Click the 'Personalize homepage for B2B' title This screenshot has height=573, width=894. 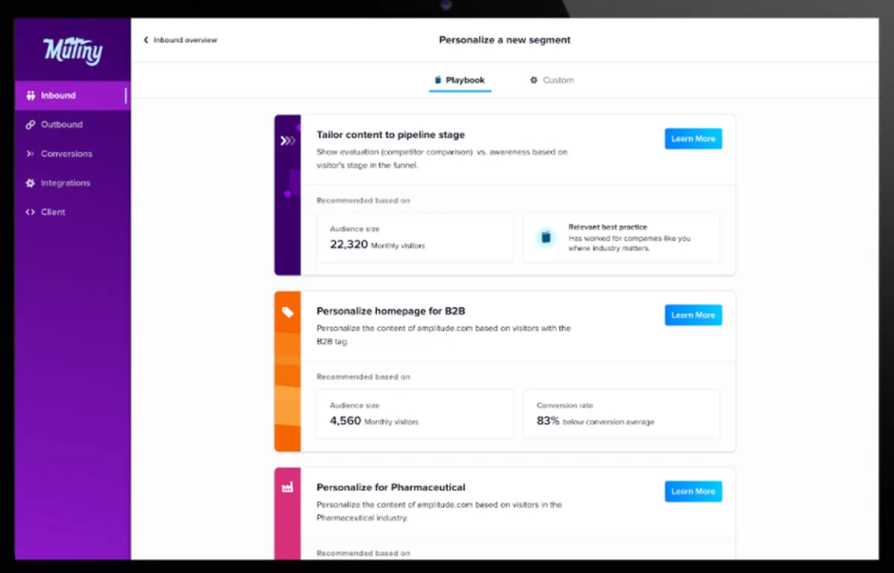pos(390,311)
